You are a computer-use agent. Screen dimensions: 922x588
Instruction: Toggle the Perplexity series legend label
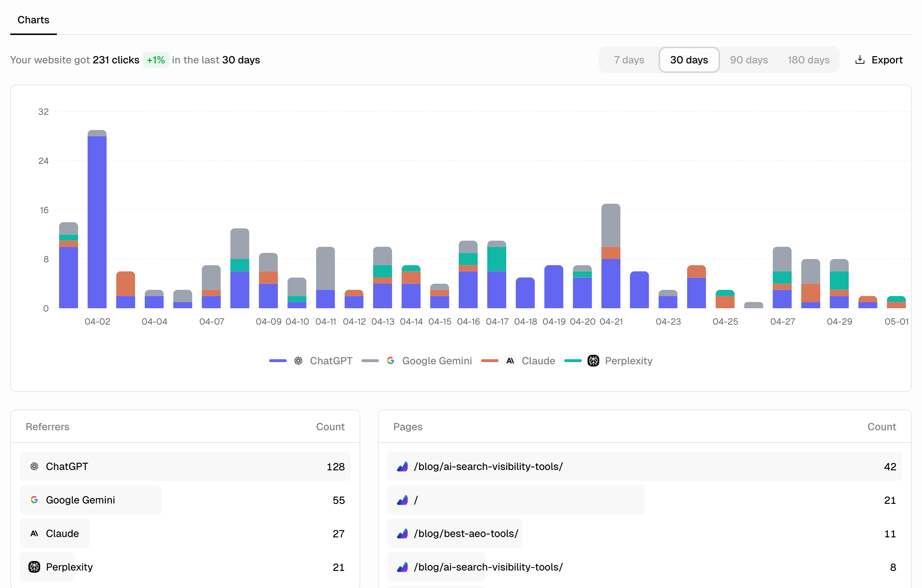628,361
